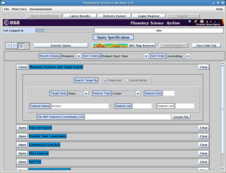
Task: Open the Documentation menu
Action: tap(41, 9)
